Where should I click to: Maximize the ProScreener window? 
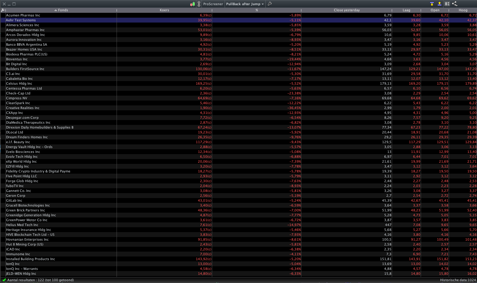[14, 4]
